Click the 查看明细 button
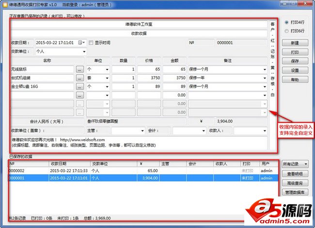Viewport: 315px width, 228px height. (295, 174)
